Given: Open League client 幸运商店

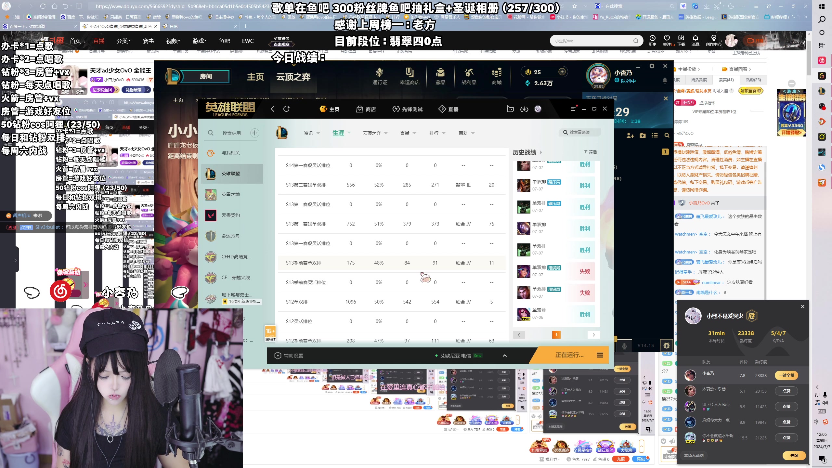Looking at the screenshot, I should coord(409,76).
